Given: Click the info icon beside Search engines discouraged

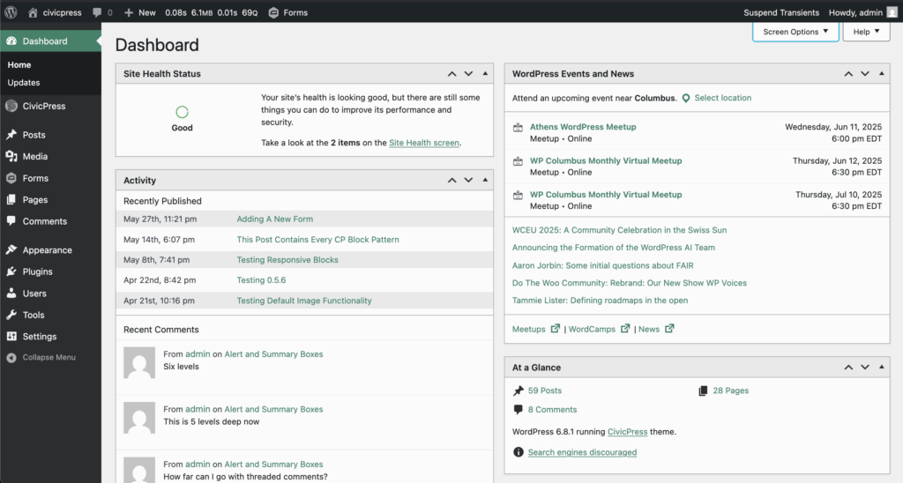Looking at the screenshot, I should 519,452.
